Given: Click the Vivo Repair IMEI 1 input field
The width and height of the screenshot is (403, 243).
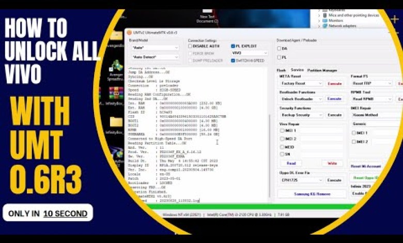Looking at the screenshot, I should [x=321, y=131].
